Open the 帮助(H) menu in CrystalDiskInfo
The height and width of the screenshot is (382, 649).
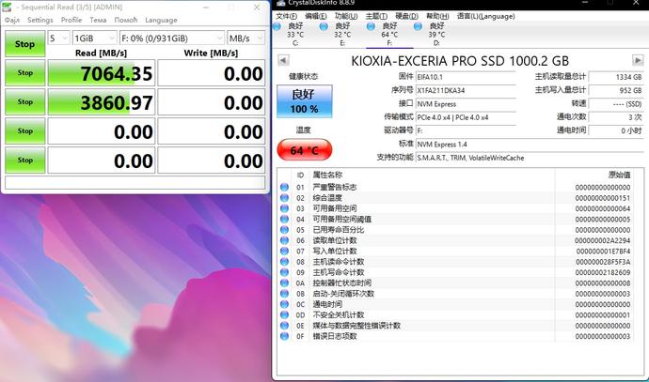(x=437, y=16)
